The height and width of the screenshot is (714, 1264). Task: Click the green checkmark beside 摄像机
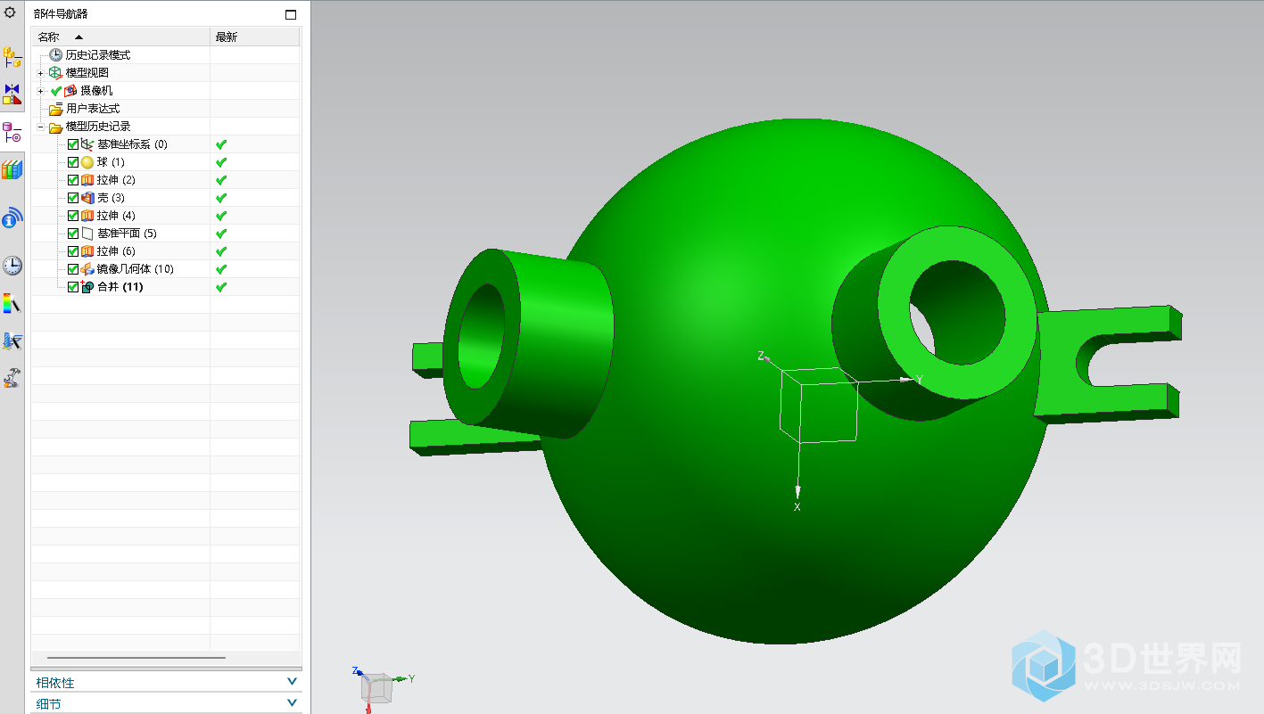(56, 91)
